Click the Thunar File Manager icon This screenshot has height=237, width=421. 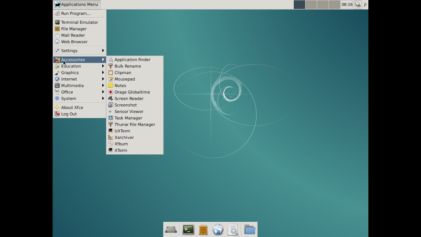point(111,124)
